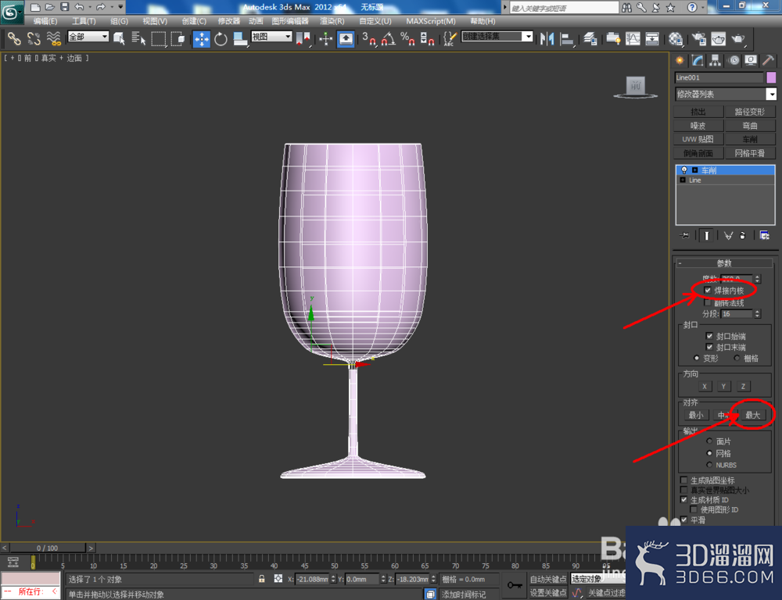Image resolution: width=782 pixels, height=600 pixels.
Task: Click the 最大 align max button
Action: click(x=752, y=415)
